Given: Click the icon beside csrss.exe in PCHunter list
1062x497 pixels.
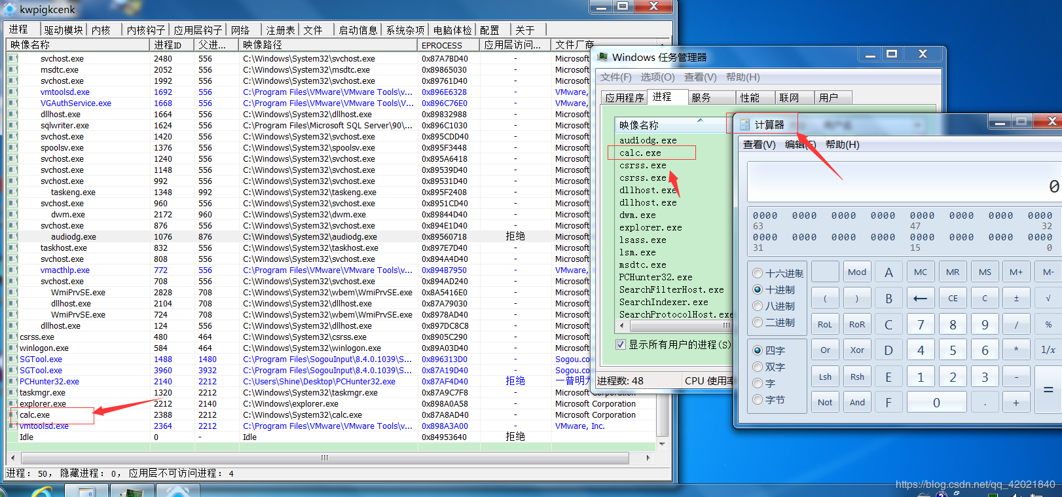Looking at the screenshot, I should pos(12,337).
